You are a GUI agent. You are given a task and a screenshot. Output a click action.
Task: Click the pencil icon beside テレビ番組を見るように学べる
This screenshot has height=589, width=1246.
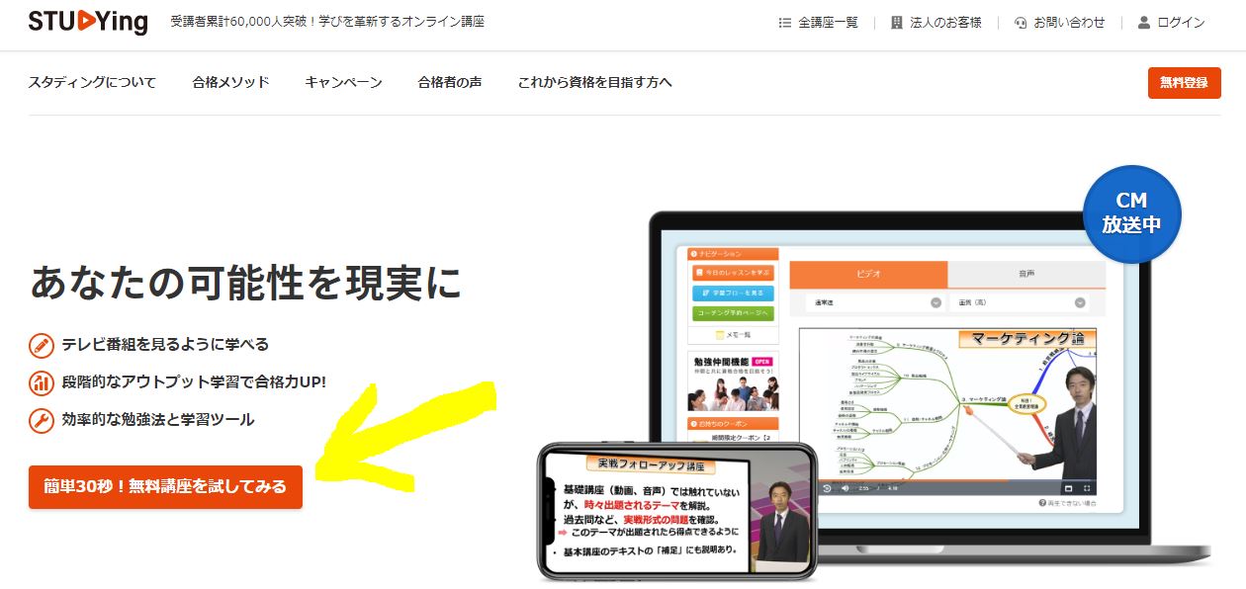[42, 345]
